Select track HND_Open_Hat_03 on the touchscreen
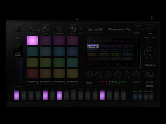 point(116,55)
